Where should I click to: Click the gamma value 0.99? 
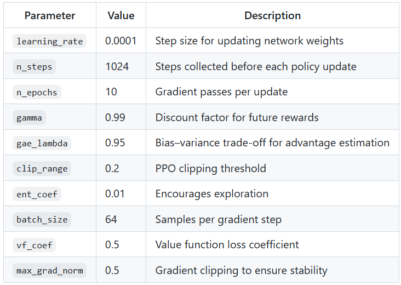pos(115,118)
